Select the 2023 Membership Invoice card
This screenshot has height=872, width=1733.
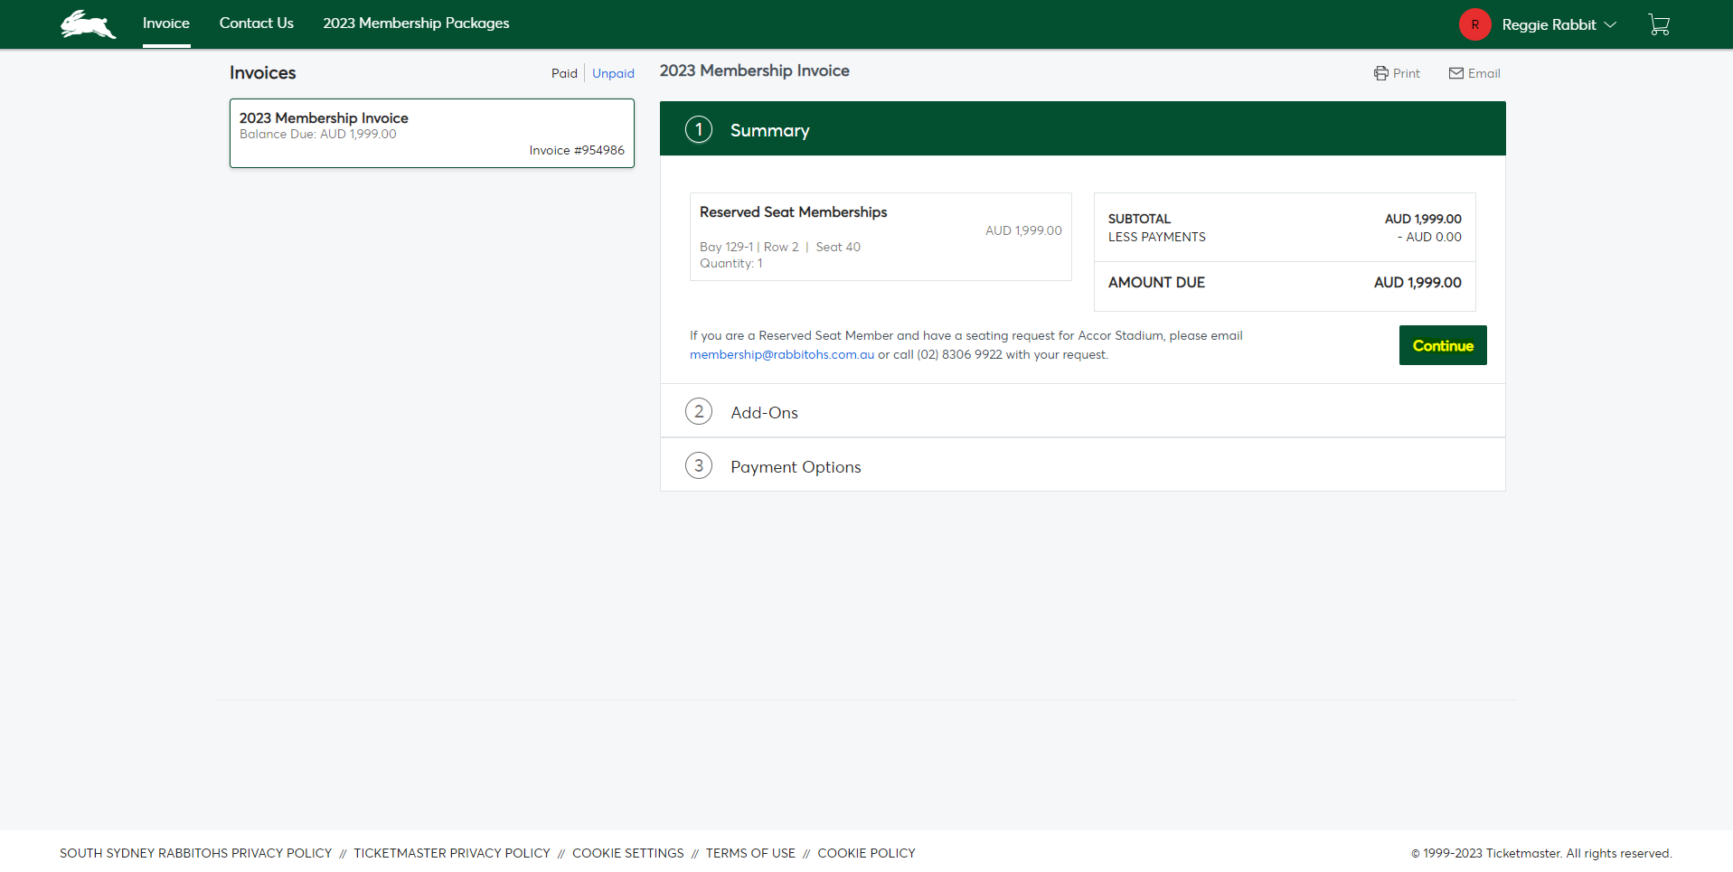[431, 133]
